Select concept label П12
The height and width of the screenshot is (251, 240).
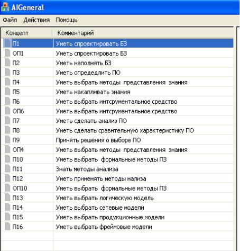[17, 178]
